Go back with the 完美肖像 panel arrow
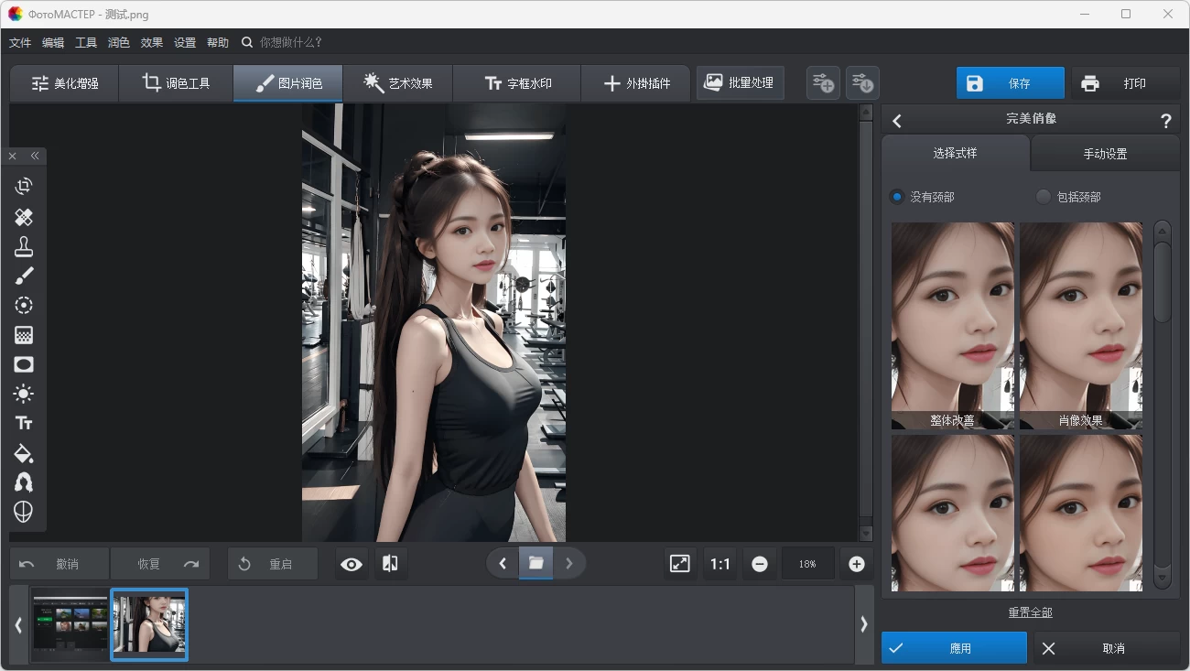The image size is (1190, 671). [897, 121]
